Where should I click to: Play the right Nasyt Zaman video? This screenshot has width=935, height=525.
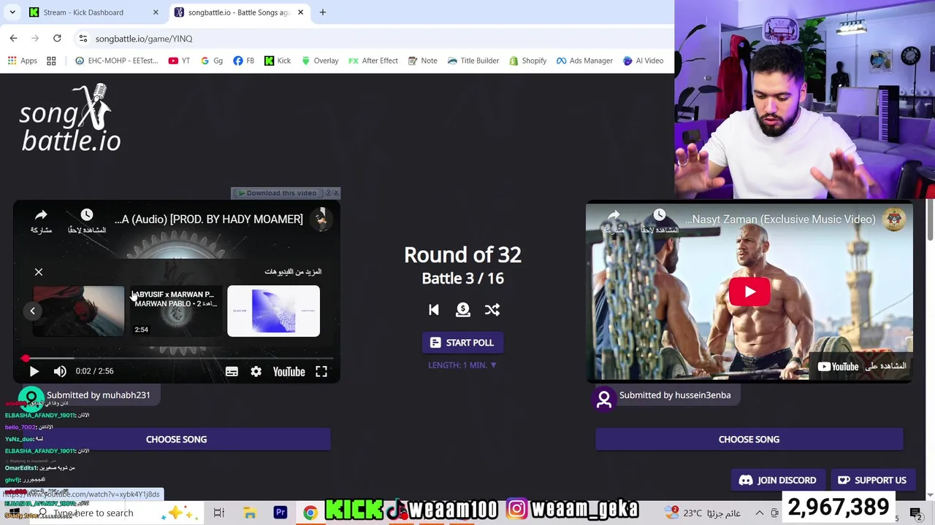[749, 292]
